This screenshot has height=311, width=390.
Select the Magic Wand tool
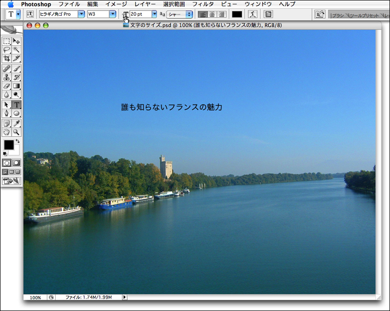(17, 50)
